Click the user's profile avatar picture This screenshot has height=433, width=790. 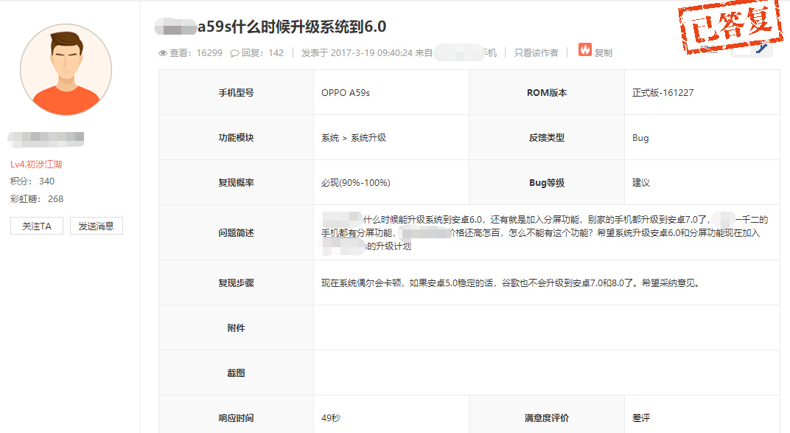point(66,69)
